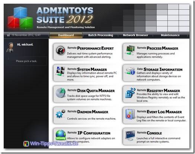
Task: Open Remote System Manager title
Action: click(87, 69)
